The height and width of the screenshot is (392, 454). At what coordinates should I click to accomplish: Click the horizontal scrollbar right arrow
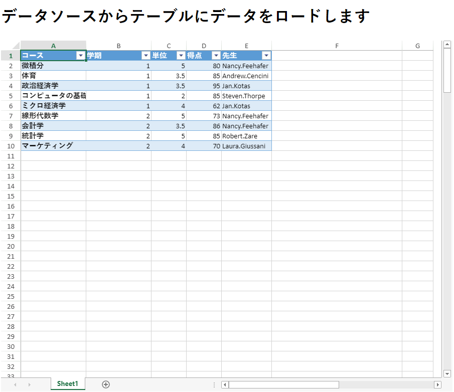pos(437,384)
